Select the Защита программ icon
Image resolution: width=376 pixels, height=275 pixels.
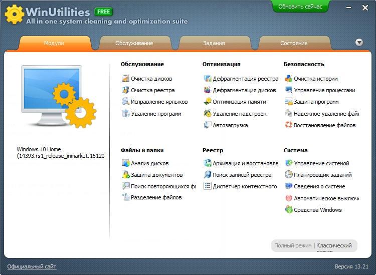click(x=289, y=102)
